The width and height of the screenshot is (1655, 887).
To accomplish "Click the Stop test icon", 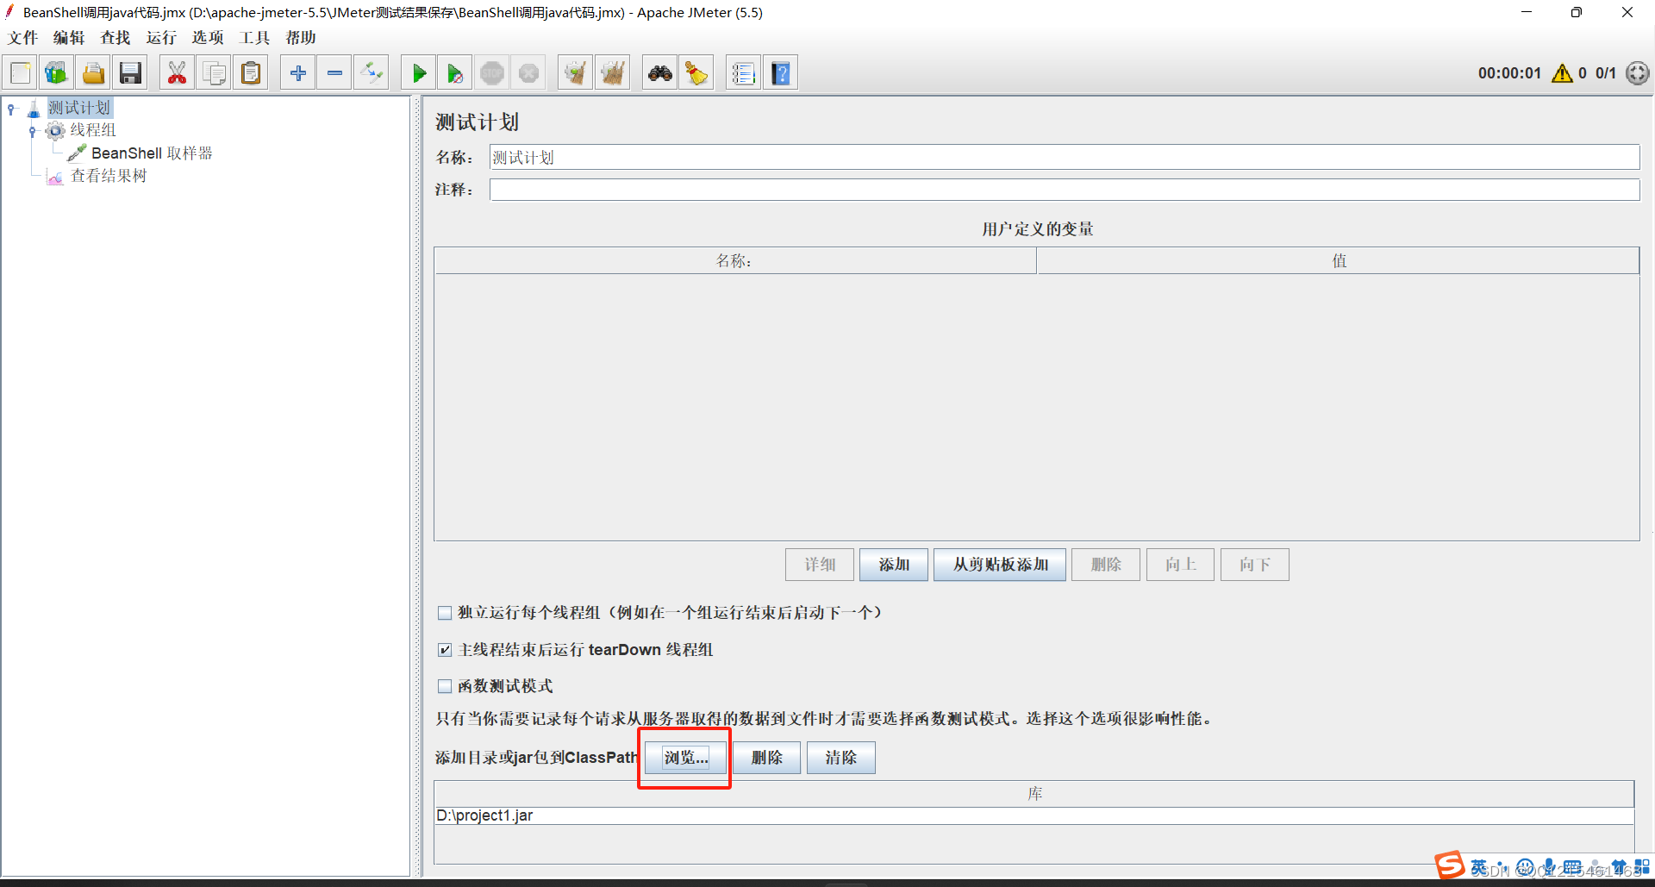I will click(492, 73).
